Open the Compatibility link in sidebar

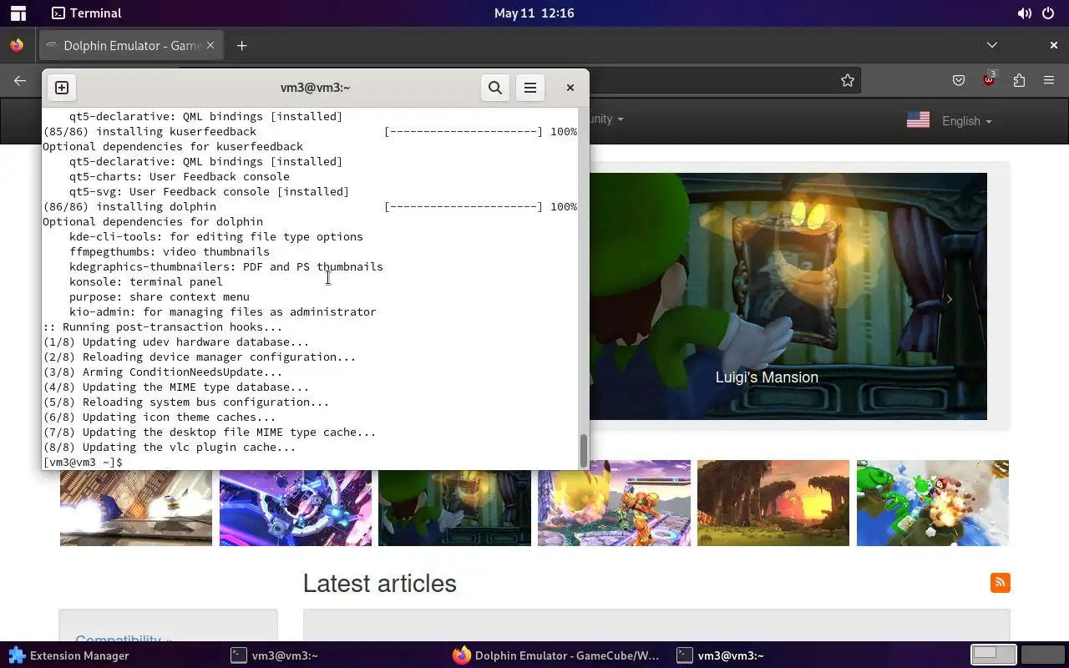tap(124, 638)
